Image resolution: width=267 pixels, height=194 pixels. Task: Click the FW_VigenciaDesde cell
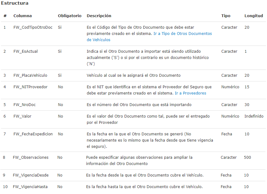(31, 175)
